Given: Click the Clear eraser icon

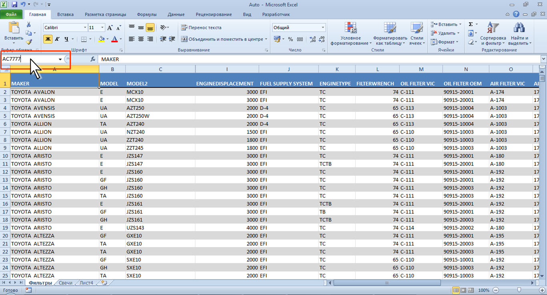Looking at the screenshot, I should tap(471, 42).
